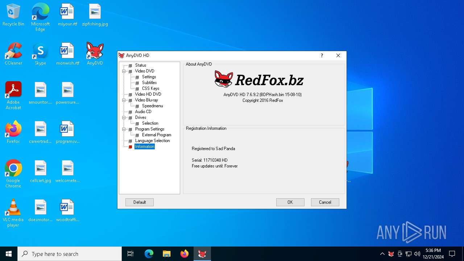The image size is (464, 261).
Task: Select the CCleaner desktop shortcut
Action: coord(13,54)
